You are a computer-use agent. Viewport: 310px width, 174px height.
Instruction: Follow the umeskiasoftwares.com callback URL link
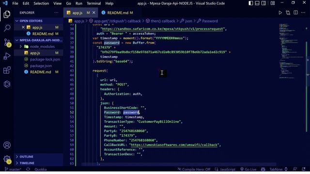pos(174,145)
